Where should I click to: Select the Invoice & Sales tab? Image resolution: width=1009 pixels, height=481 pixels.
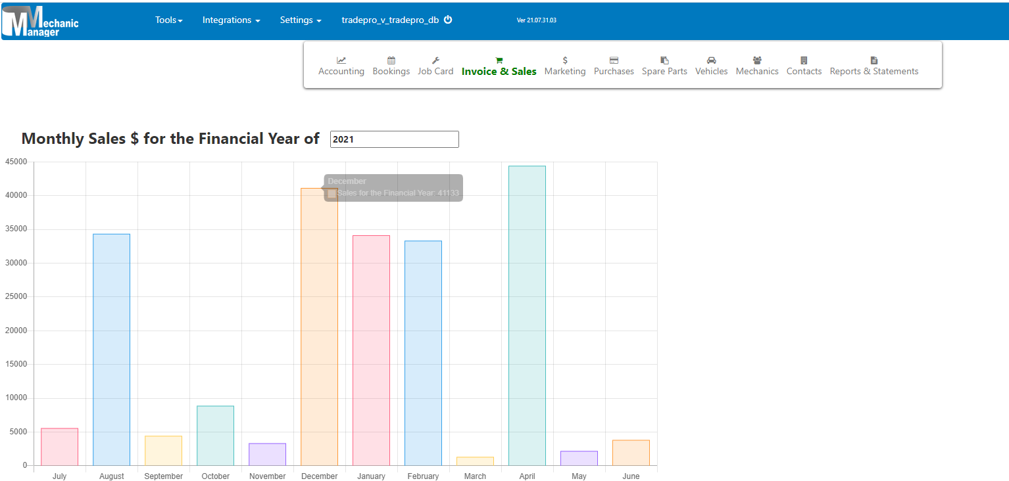[x=499, y=71]
